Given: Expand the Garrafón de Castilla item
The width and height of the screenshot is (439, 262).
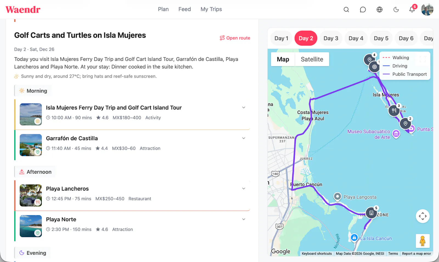Looking at the screenshot, I should tap(244, 138).
